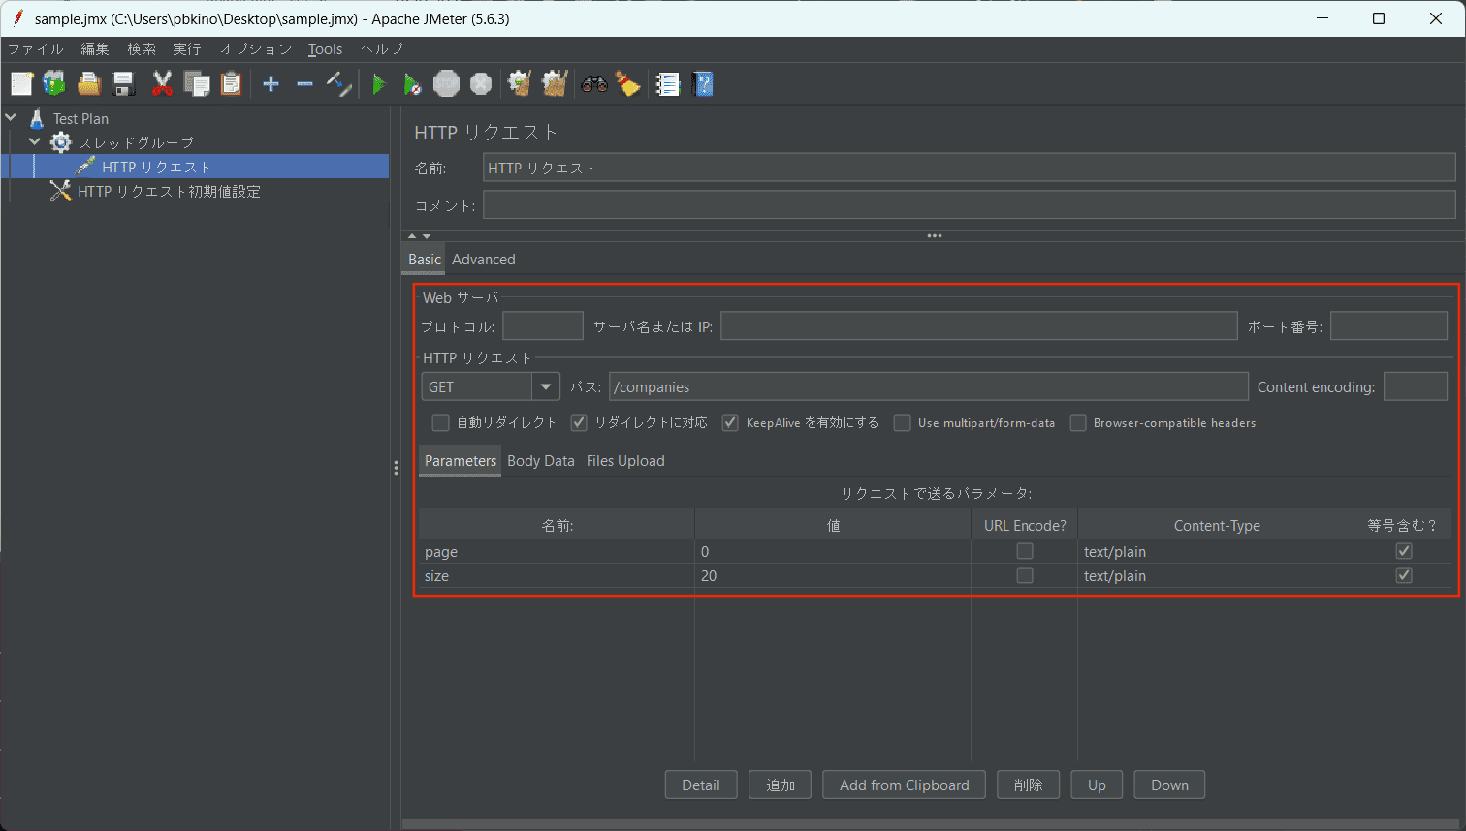The image size is (1466, 831).
Task: Expand all nodes with plus icon
Action: coord(271,84)
